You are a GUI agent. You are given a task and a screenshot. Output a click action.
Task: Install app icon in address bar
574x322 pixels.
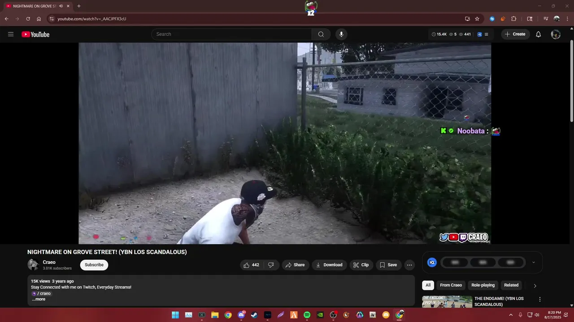(467, 19)
